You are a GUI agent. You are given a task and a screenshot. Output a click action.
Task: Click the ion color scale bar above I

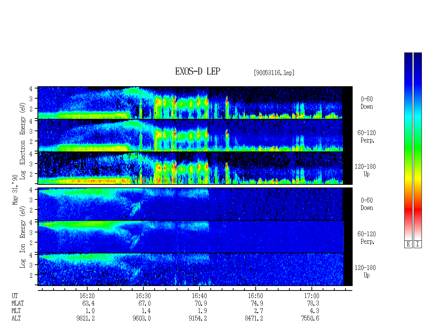(x=418, y=146)
